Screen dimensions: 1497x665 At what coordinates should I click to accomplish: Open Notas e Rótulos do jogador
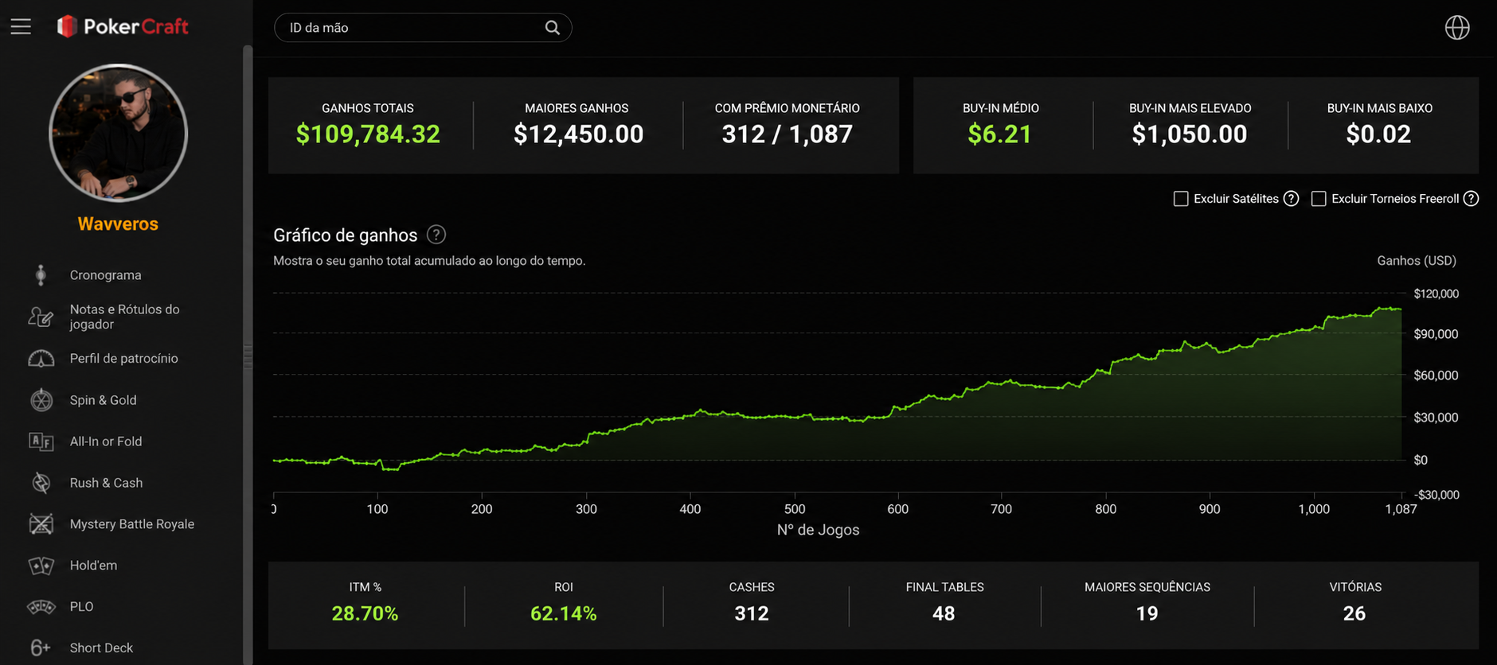point(124,317)
